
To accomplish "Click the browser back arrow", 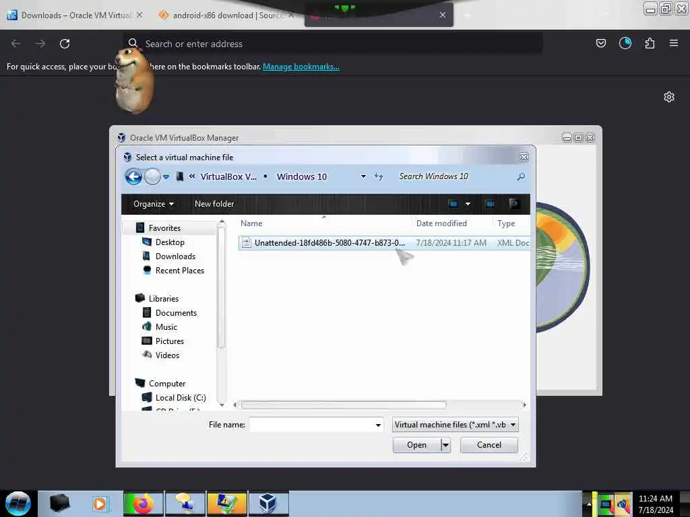I will tap(16, 44).
